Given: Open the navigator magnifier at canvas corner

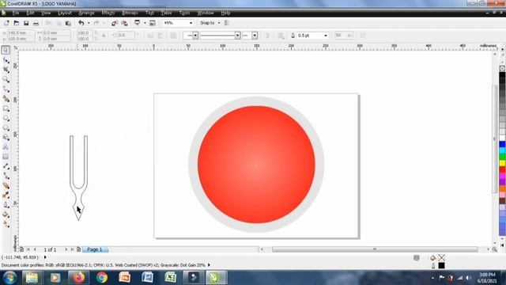Looking at the screenshot, I should [494, 249].
